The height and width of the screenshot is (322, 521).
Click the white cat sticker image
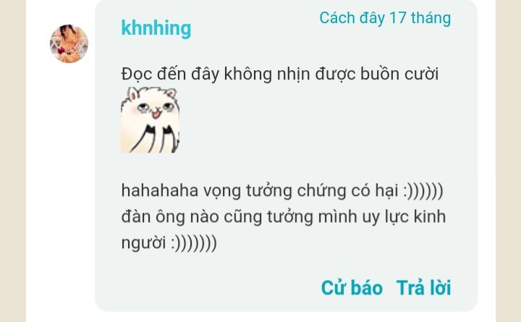151,120
